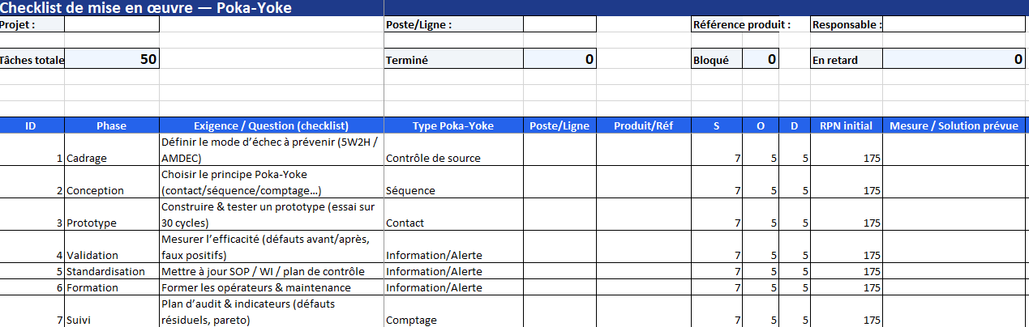Click the Type Poka-Yoke column header

452,125
